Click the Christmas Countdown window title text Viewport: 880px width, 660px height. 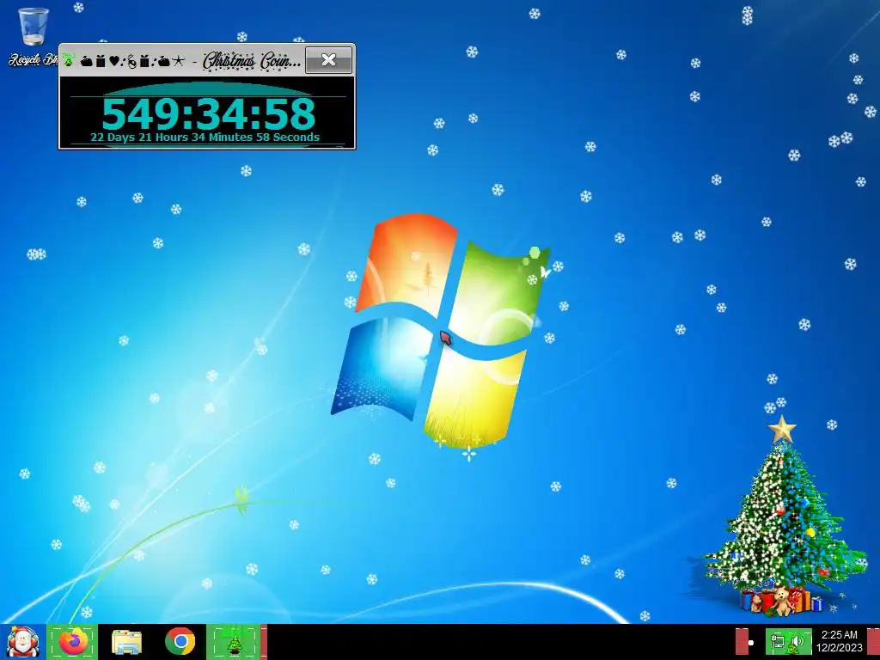(252, 61)
